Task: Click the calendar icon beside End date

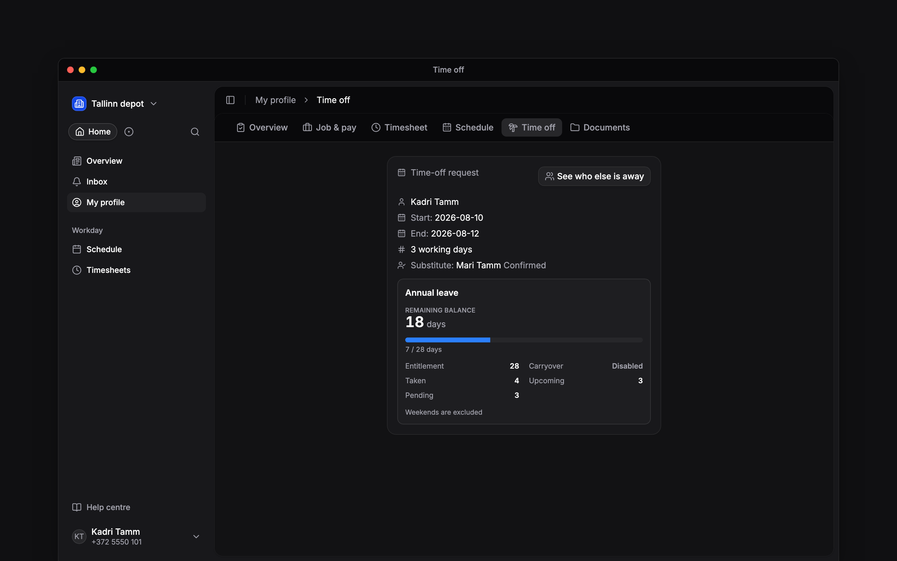Action: tap(402, 234)
